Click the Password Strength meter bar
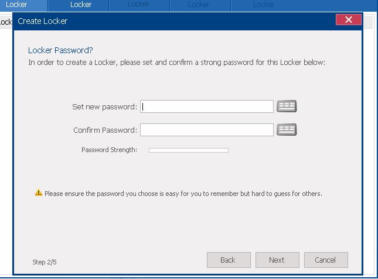 [x=188, y=150]
